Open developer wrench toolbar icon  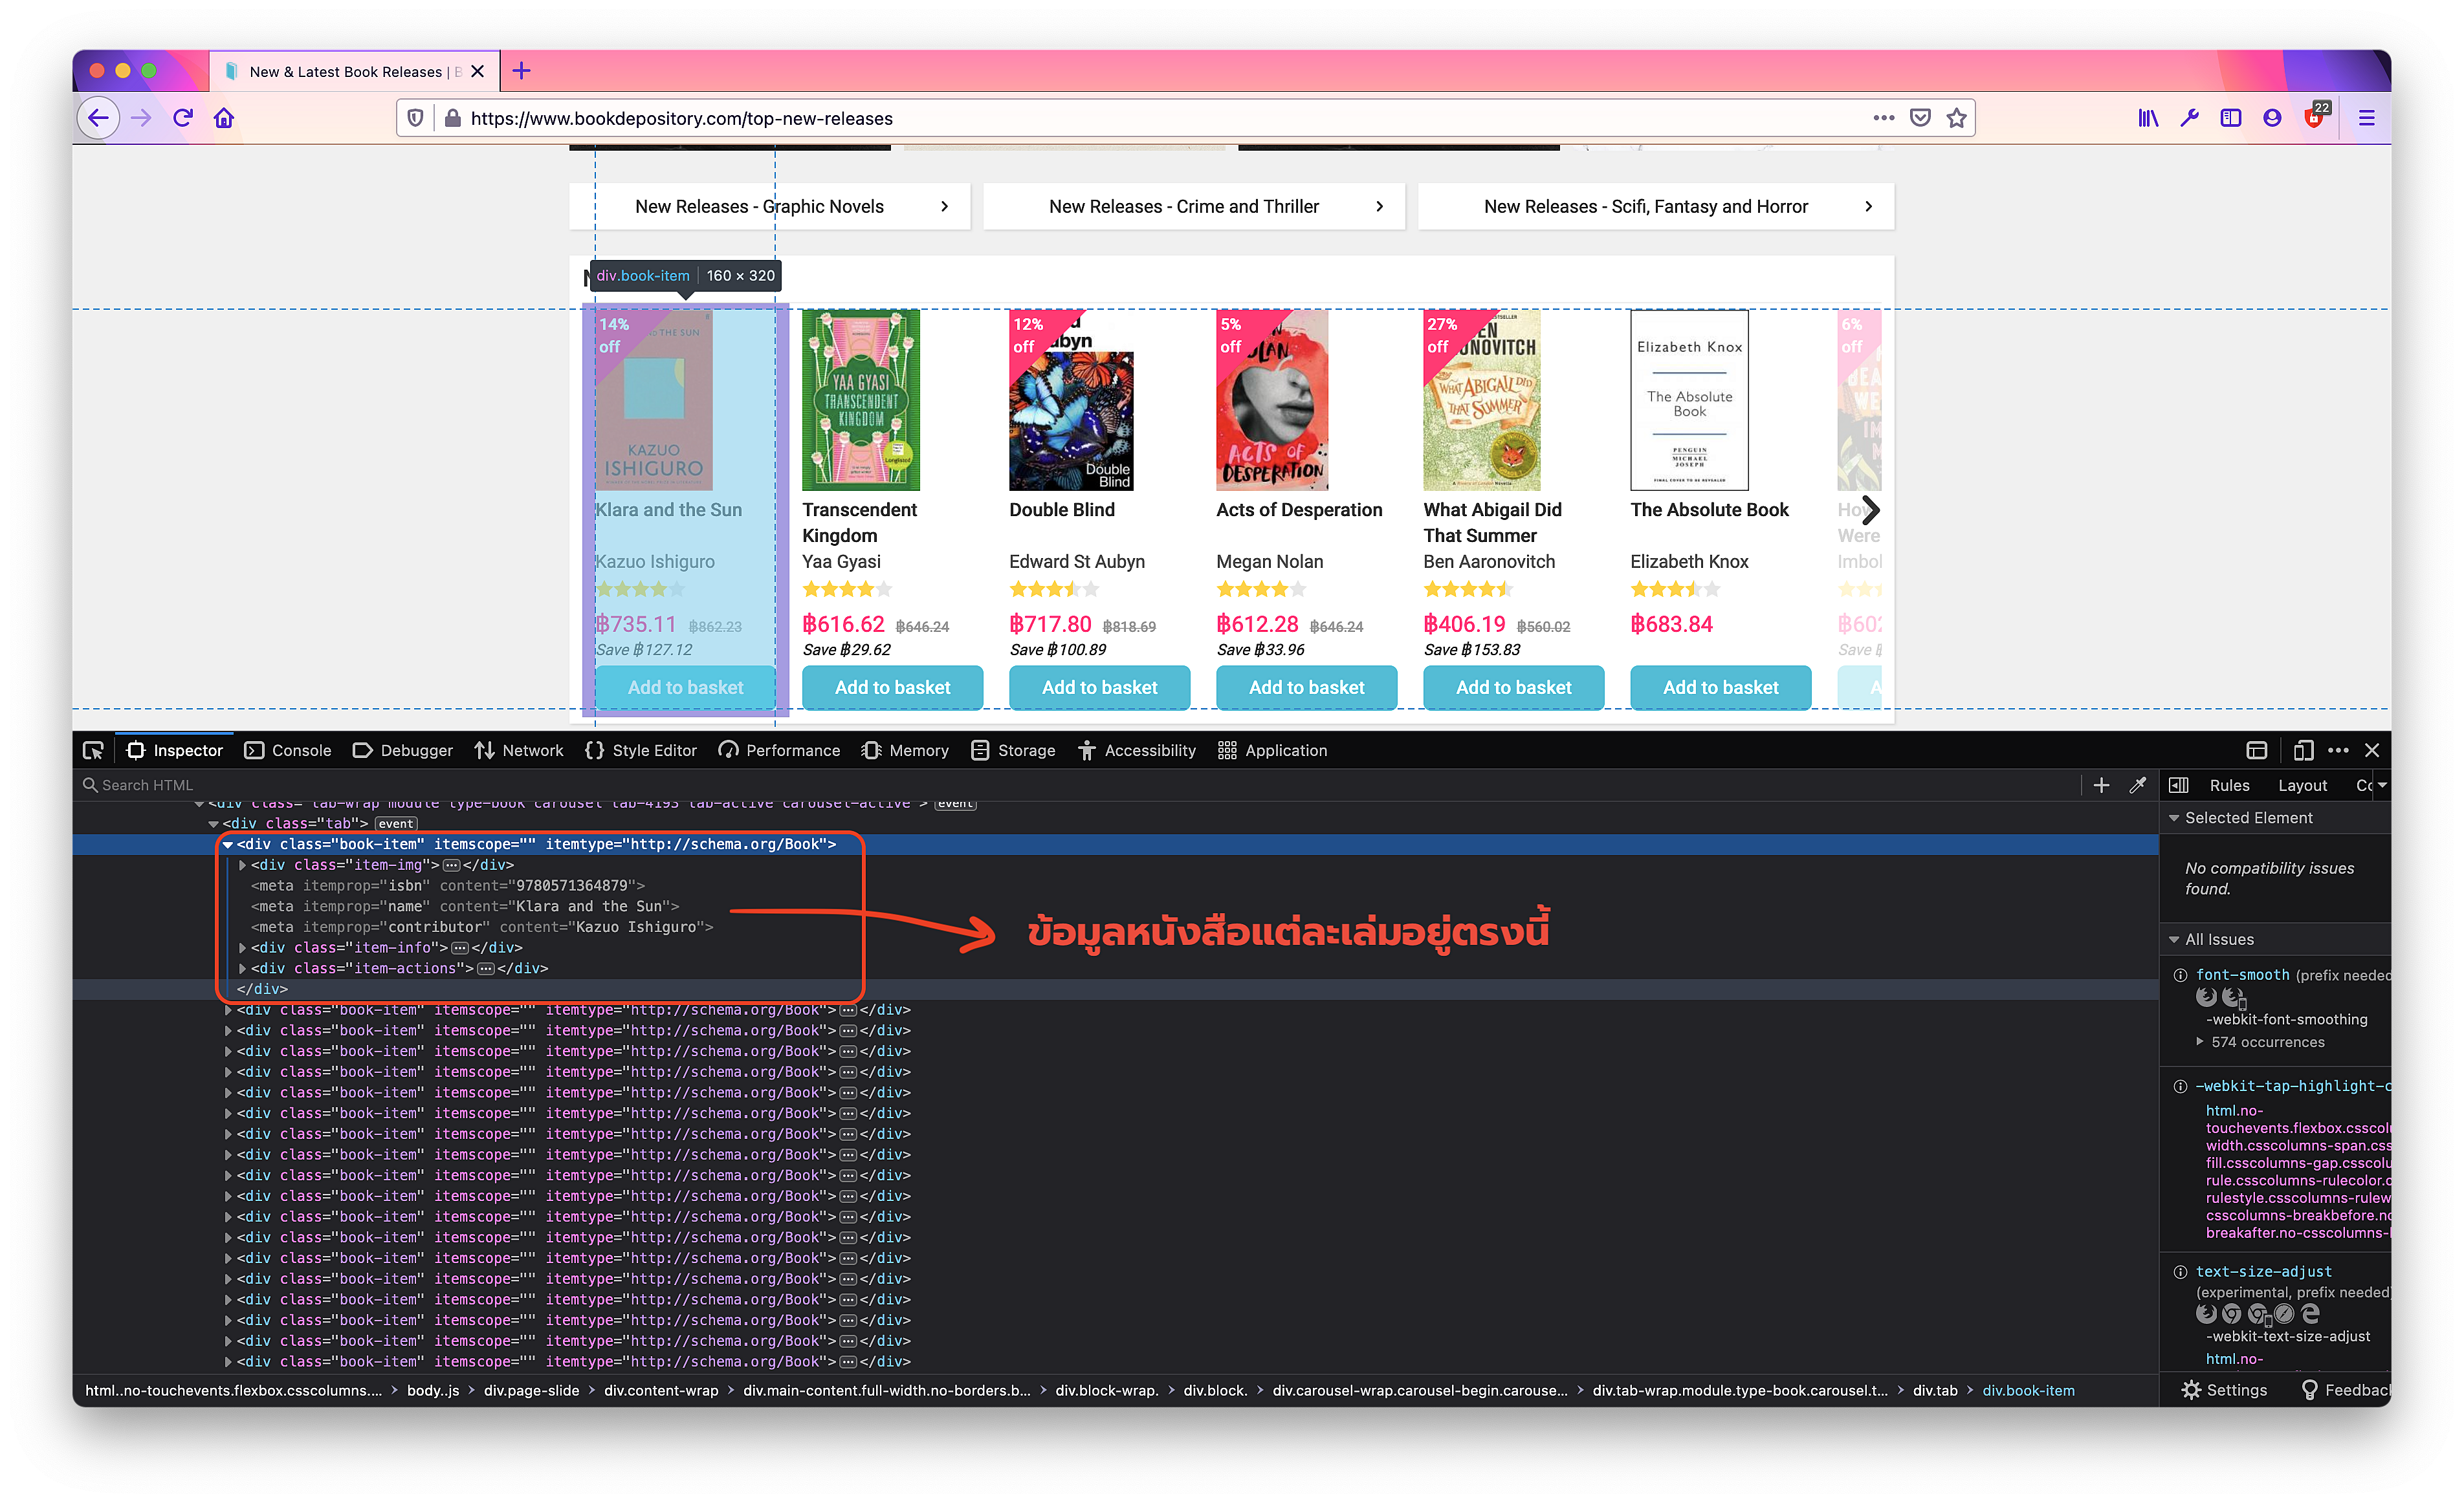point(2189,118)
